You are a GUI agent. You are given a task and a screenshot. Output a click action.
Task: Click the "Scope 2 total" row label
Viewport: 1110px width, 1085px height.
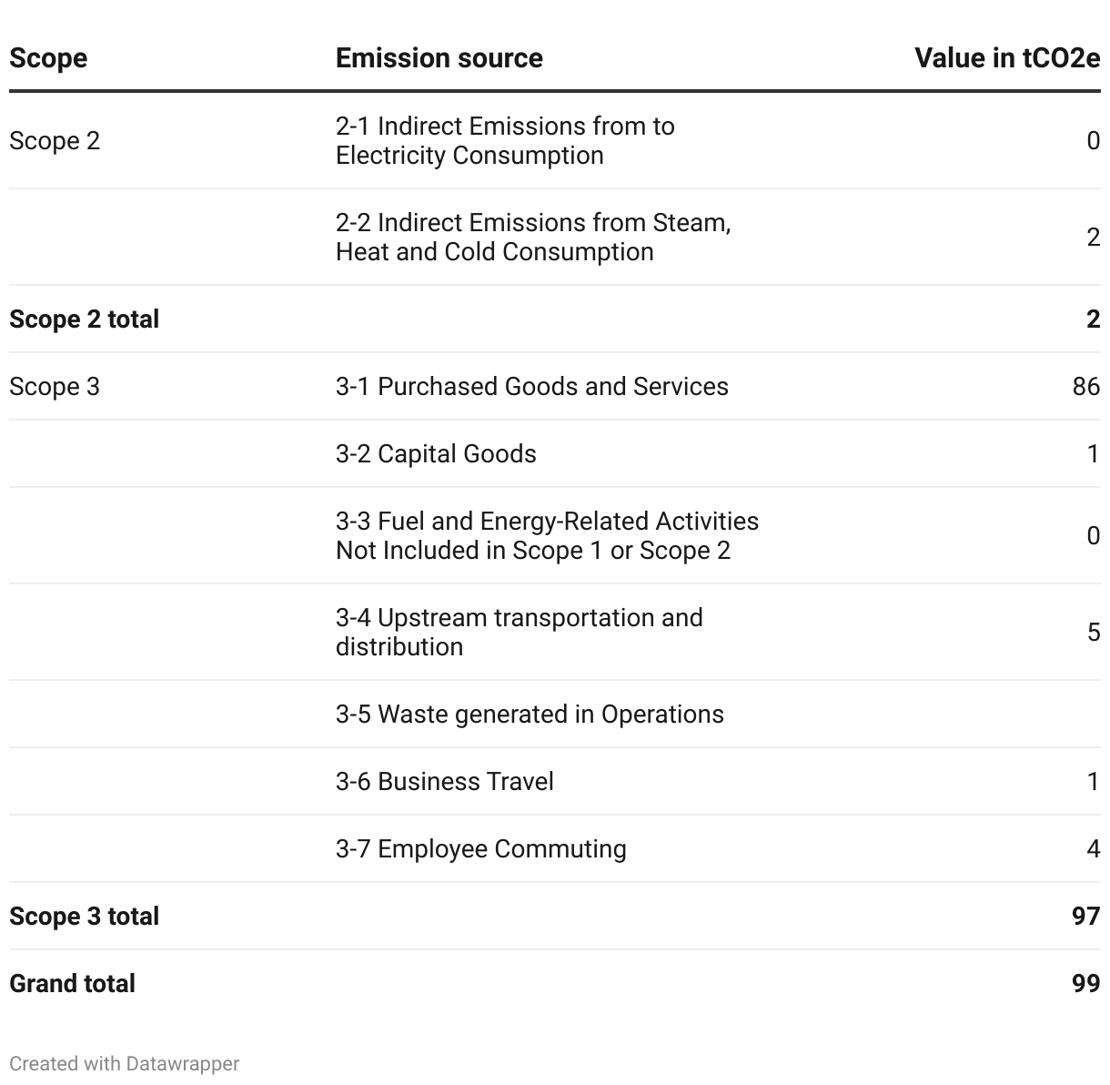click(84, 319)
